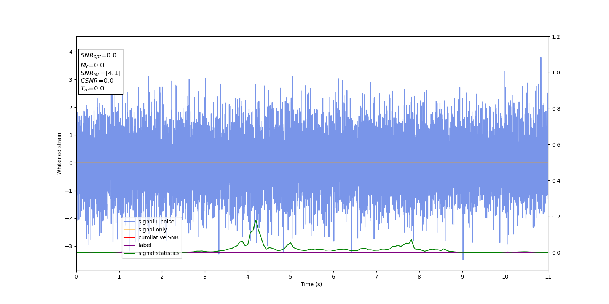Screen dimensions: 609x304
Task: Click the 'signal only' legend label
Action: pyautogui.click(x=153, y=230)
